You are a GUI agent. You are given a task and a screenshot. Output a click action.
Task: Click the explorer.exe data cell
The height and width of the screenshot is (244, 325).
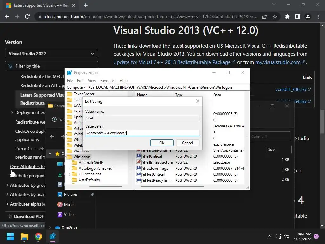(223, 144)
